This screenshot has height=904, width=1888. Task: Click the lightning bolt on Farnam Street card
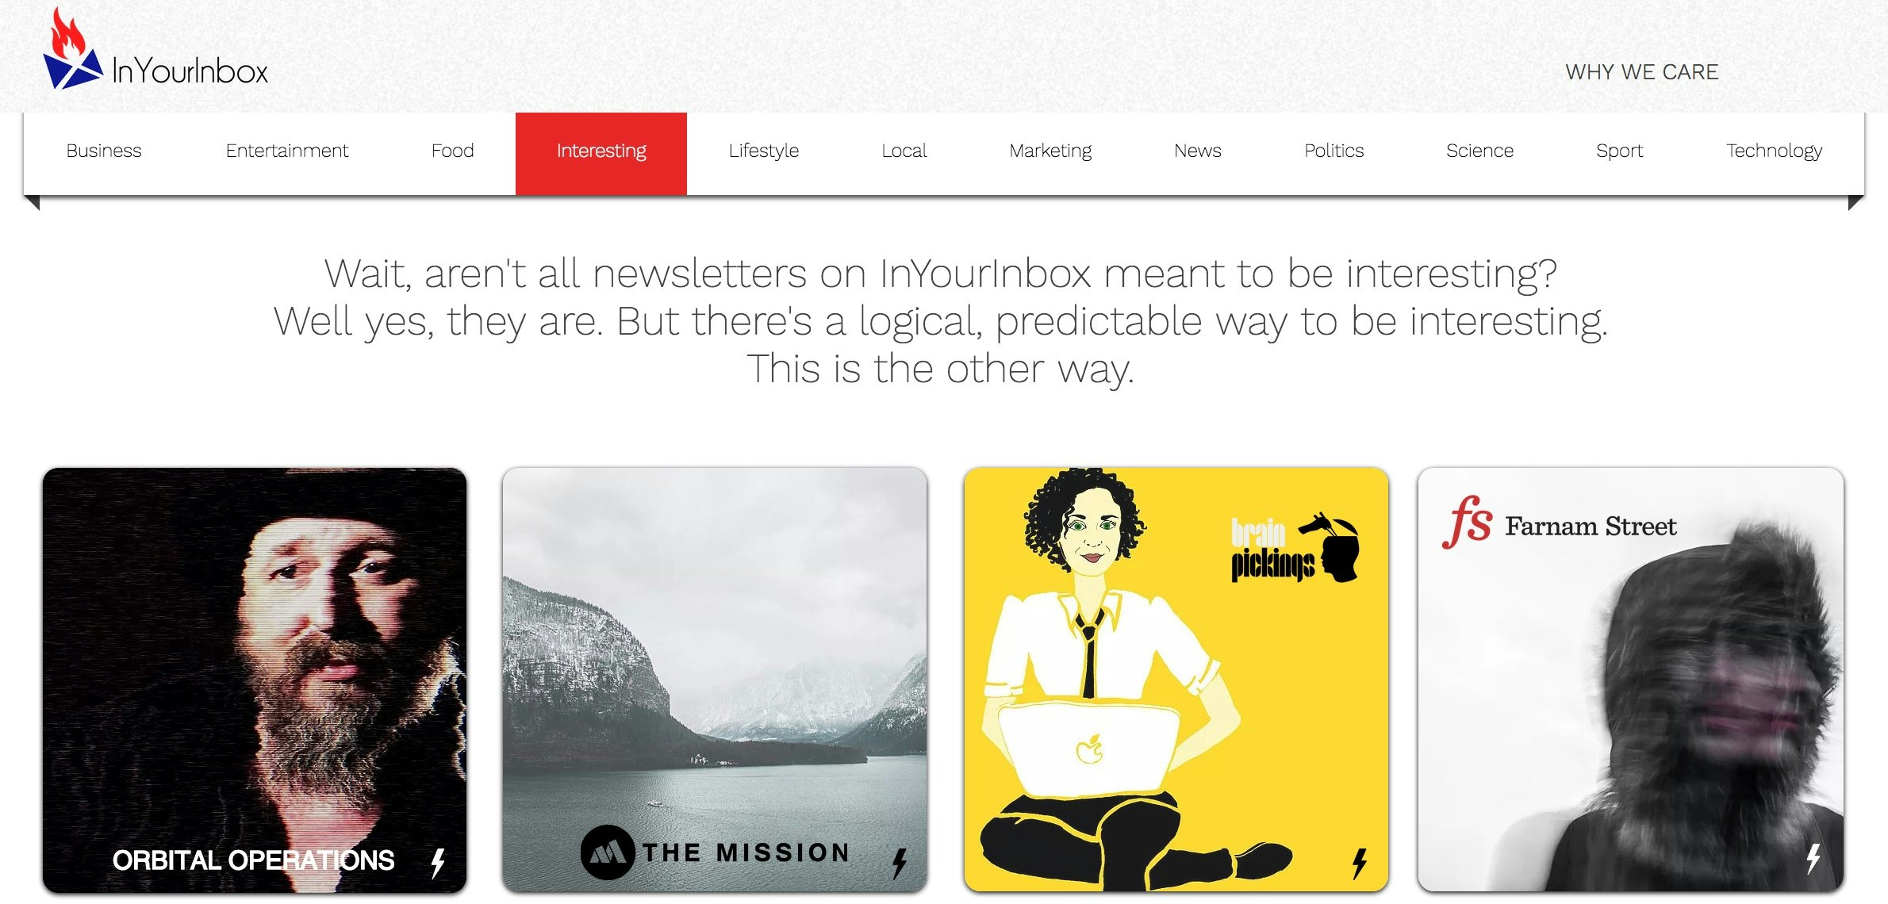point(1813,858)
